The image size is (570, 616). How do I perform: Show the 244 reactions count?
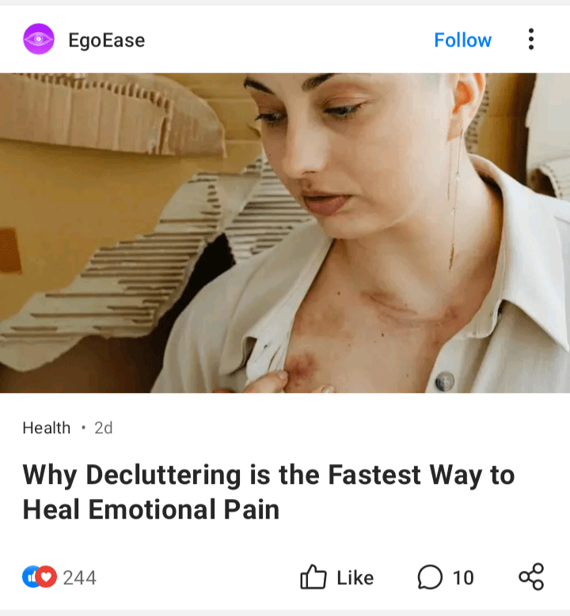(79, 578)
